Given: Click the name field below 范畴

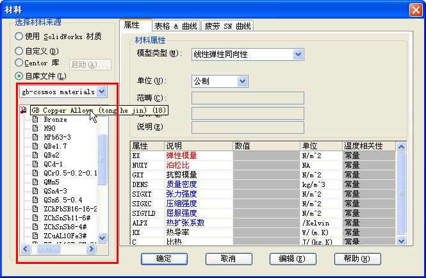Looking at the screenshot, I should (x=247, y=113).
